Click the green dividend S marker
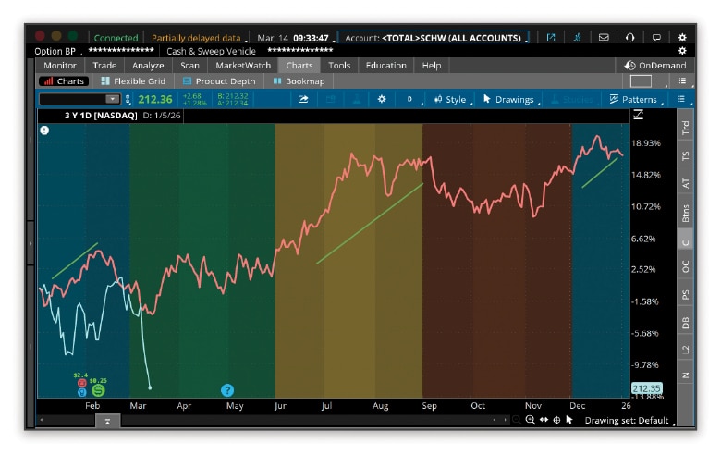This screenshot has width=721, height=455. pos(98,390)
